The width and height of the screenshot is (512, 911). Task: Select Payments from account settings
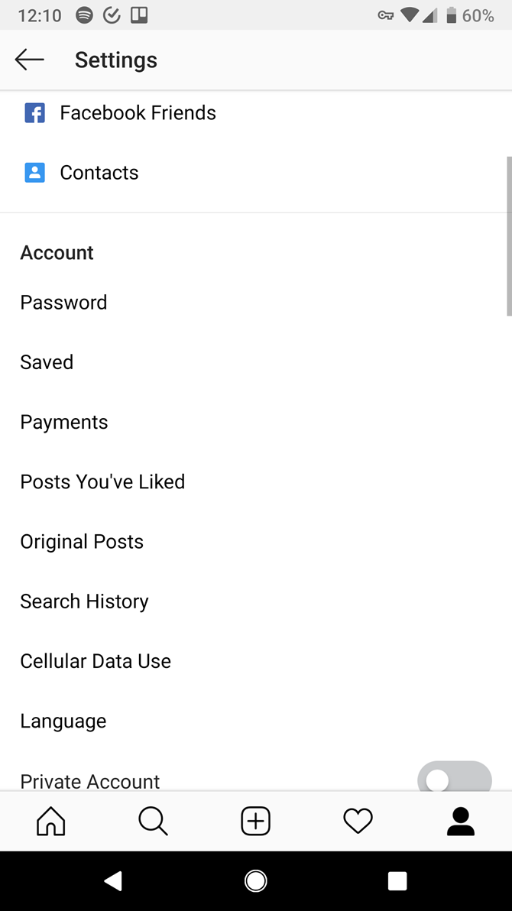64,422
